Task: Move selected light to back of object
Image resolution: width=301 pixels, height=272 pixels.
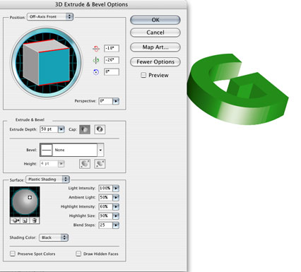Action: 16,220
